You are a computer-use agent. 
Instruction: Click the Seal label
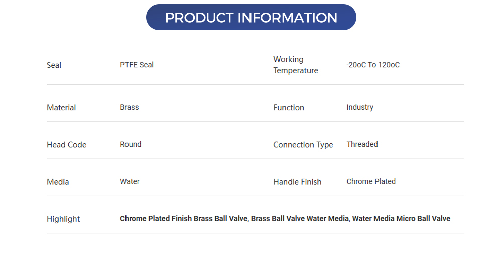point(54,65)
